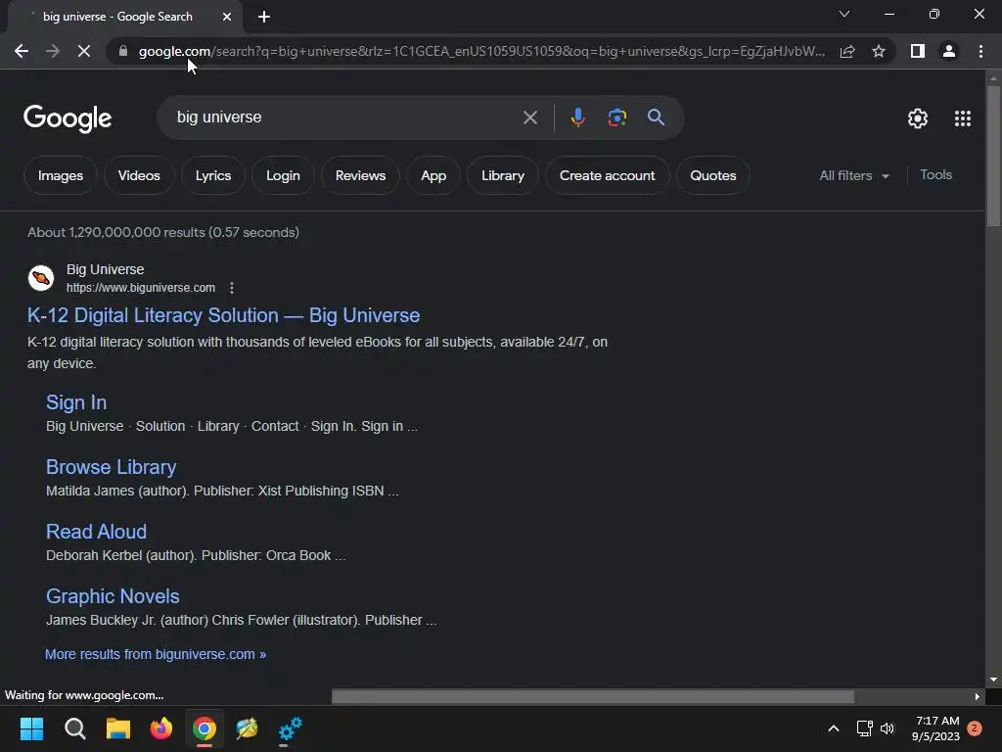Open the Browse Library sitelink
1002x752 pixels.
(x=112, y=467)
